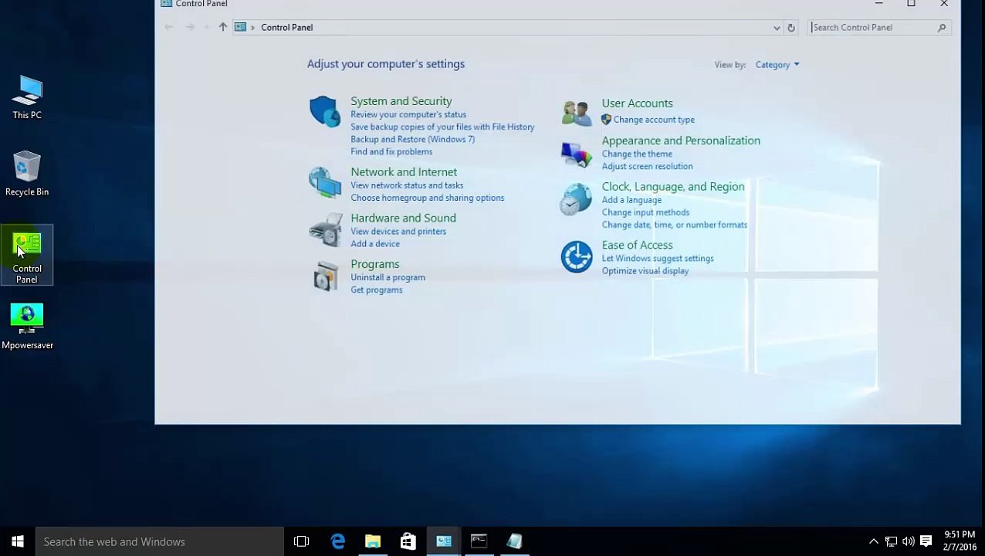This screenshot has height=556, width=985.
Task: Open the System and Security category
Action: (401, 101)
